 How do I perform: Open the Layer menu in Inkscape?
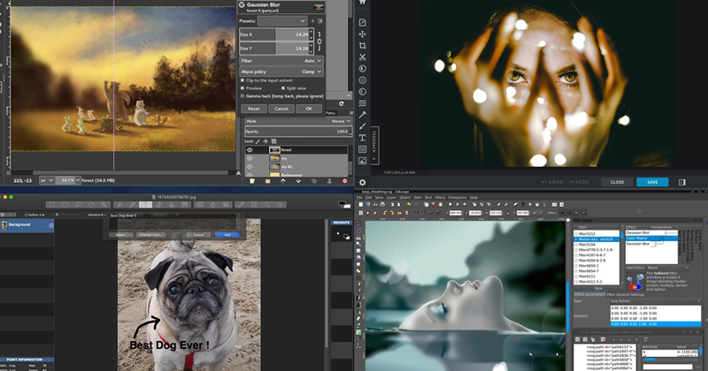coord(391,198)
